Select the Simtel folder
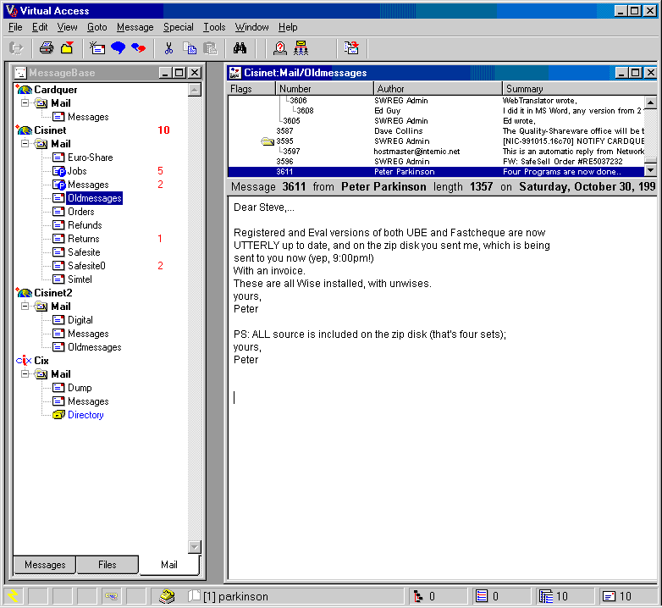The width and height of the screenshot is (662, 608). [x=80, y=279]
